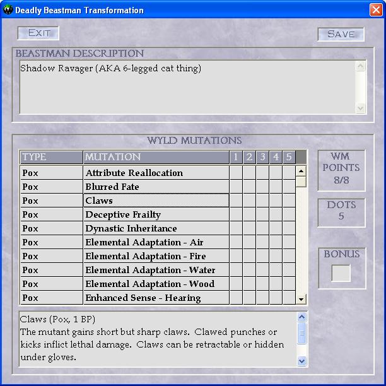Click the WM Points 8/8 panel
This screenshot has height=386, width=386.
tap(341, 170)
